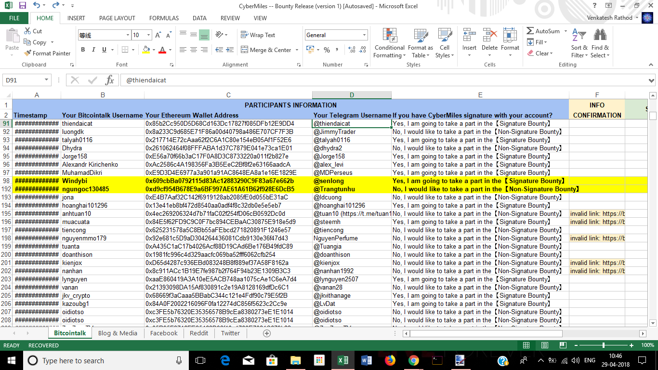Open Sort & Filter options
Viewport: 658px width, 370px height.
pyautogui.click(x=579, y=43)
